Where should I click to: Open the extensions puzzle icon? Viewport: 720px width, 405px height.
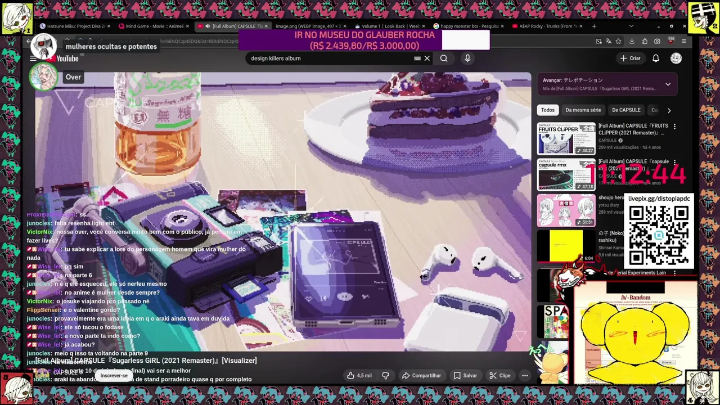(645, 41)
